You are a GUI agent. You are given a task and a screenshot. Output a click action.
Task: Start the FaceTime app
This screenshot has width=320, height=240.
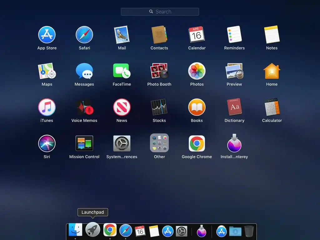(x=122, y=71)
